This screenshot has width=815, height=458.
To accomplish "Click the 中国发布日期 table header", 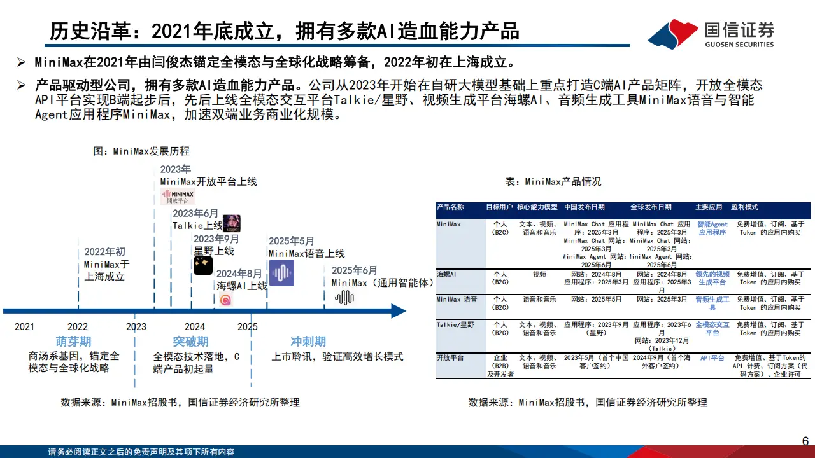I will (x=585, y=207).
